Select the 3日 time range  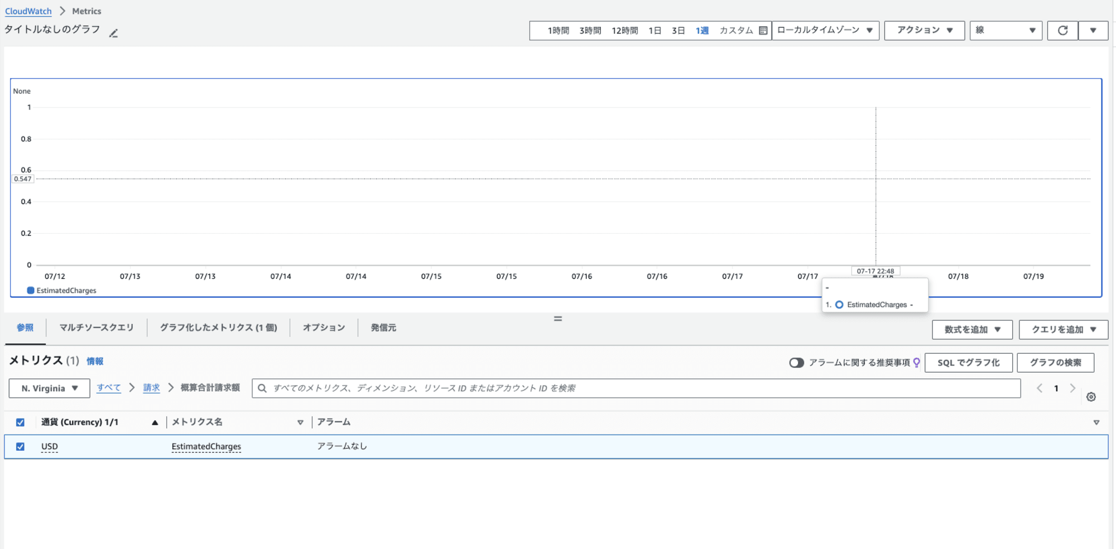click(678, 31)
